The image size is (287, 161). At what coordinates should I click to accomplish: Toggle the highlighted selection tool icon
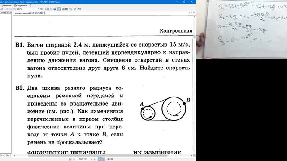coord(59,9)
